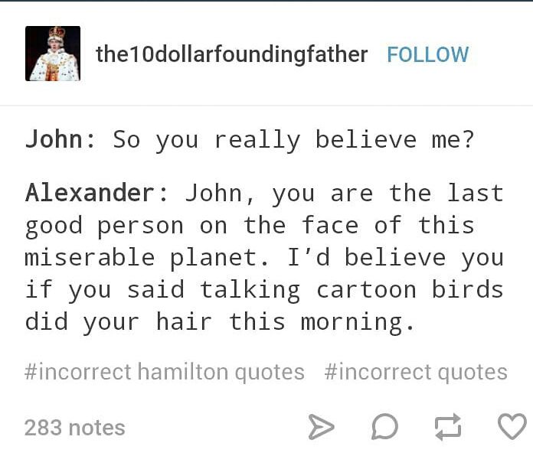Click the bold "Alexander:" speaker label
Viewport: 533px width, 453px height.
96,193
